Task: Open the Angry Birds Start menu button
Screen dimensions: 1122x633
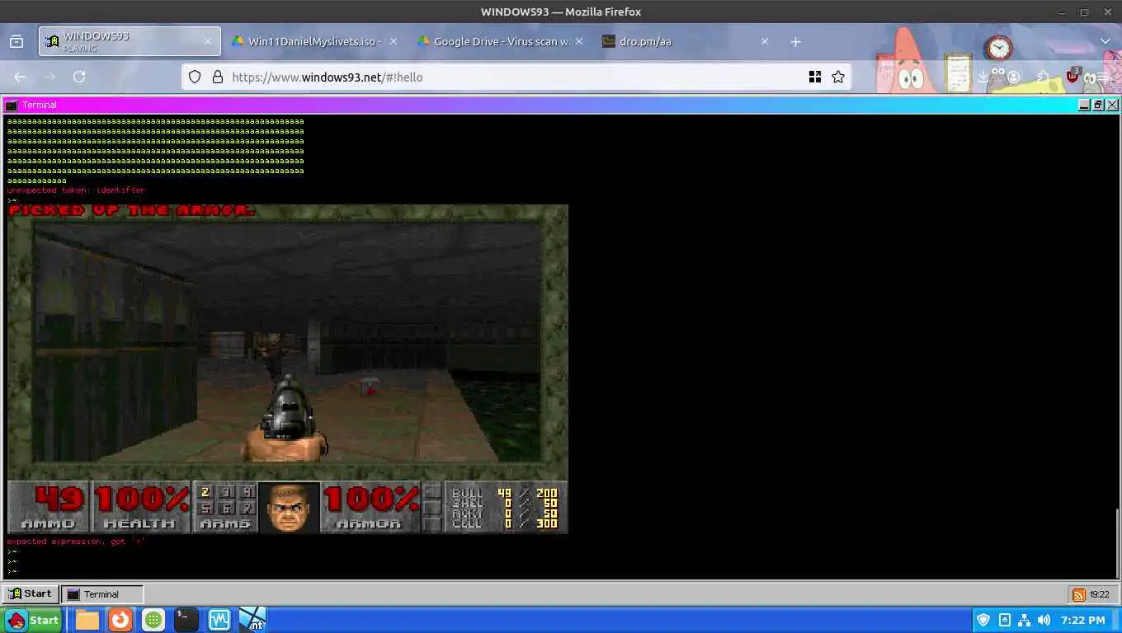Action: point(32,620)
